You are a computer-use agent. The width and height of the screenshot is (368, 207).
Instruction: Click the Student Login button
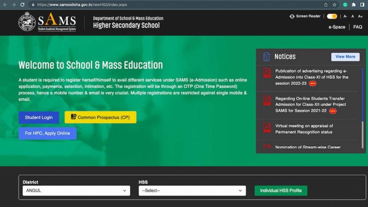point(39,117)
